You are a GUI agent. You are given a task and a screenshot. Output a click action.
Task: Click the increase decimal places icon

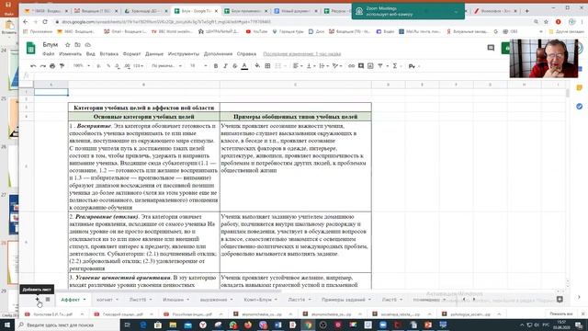point(127,66)
